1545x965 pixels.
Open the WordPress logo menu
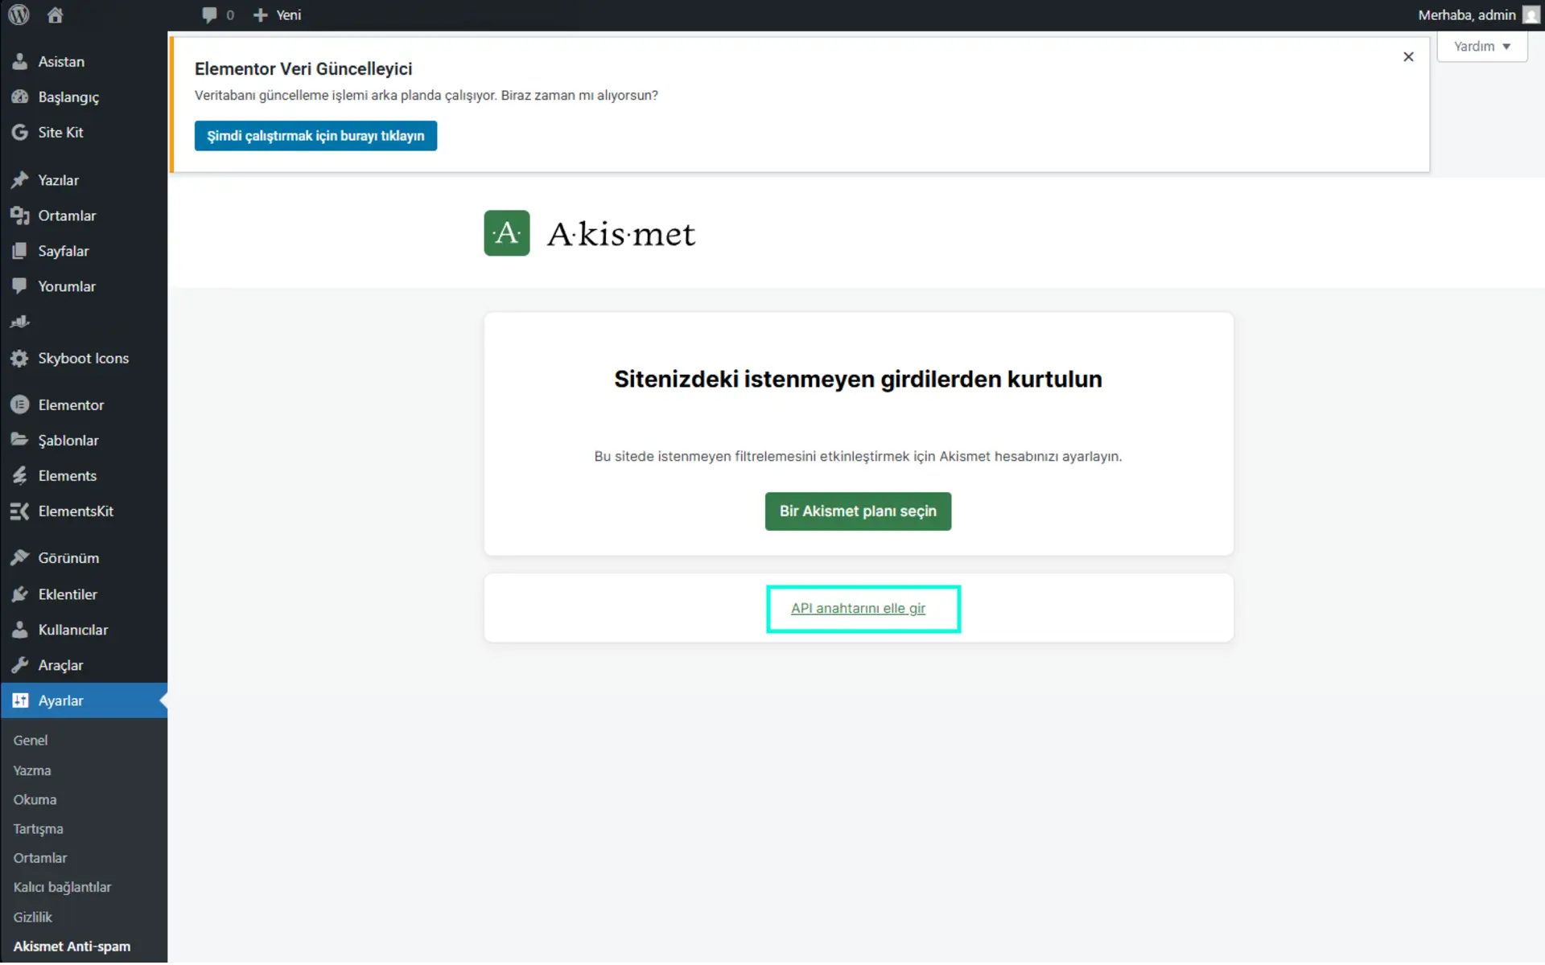point(19,14)
